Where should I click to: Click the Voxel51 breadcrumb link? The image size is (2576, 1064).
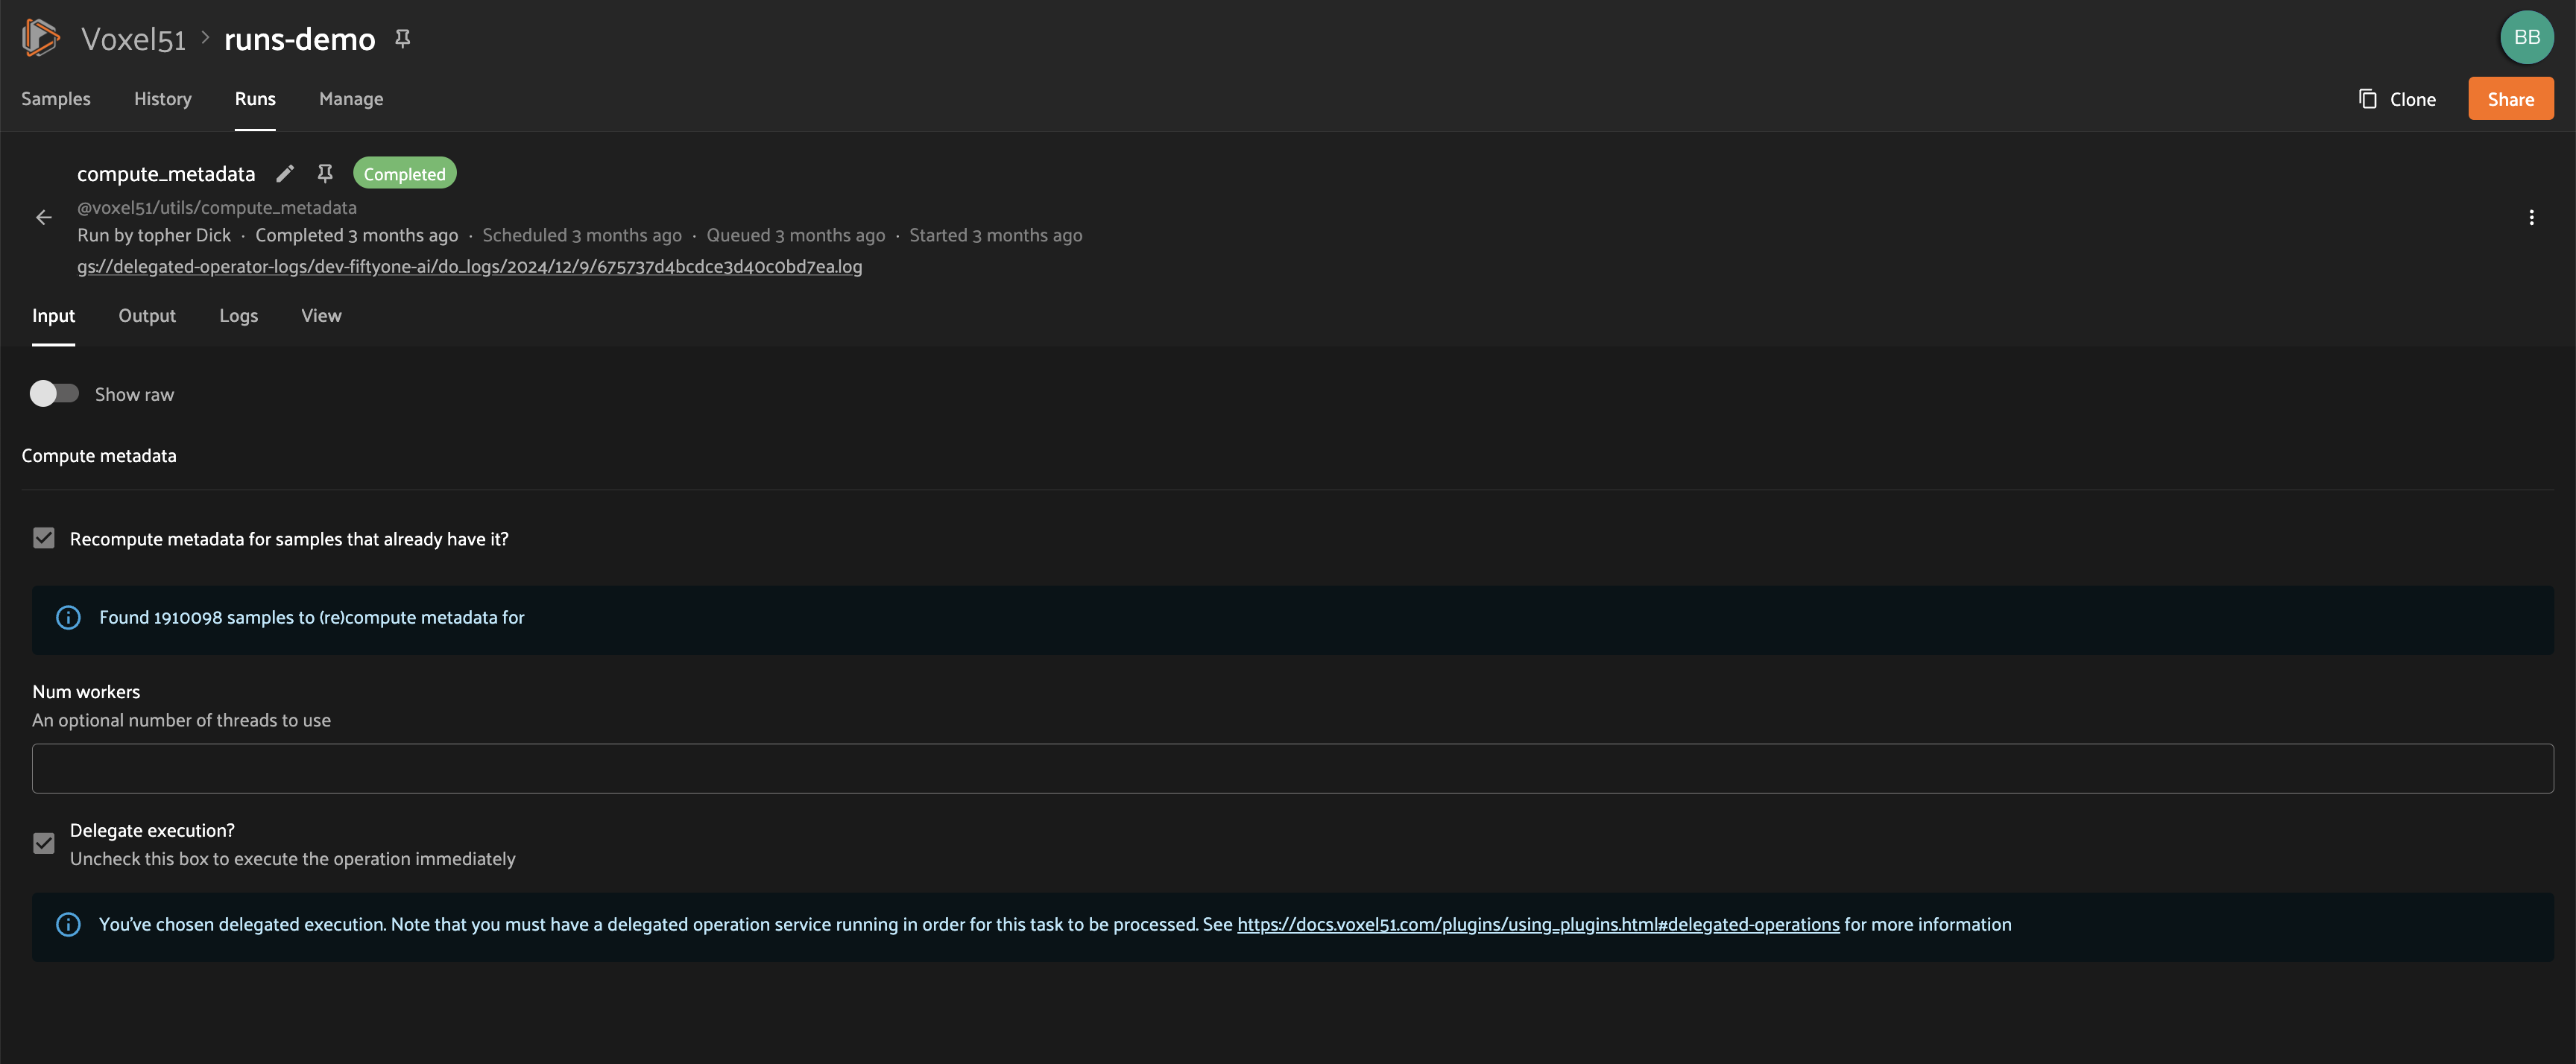pyautogui.click(x=133, y=39)
